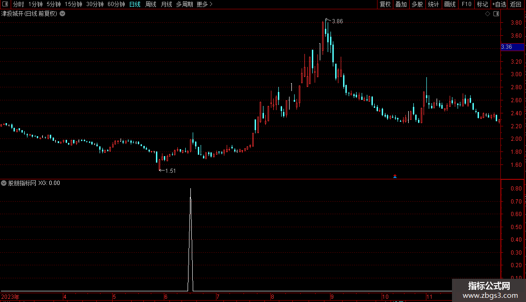Screen dimensions: 526x302
Task: Click month 6 on time axis
Action: pos(166,296)
